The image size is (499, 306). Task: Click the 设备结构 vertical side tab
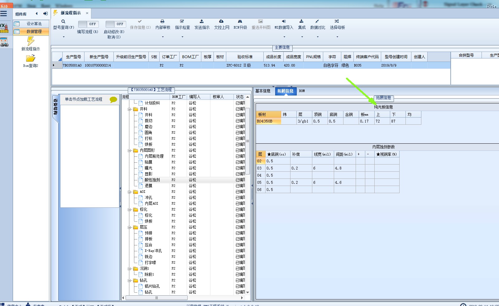click(x=55, y=107)
